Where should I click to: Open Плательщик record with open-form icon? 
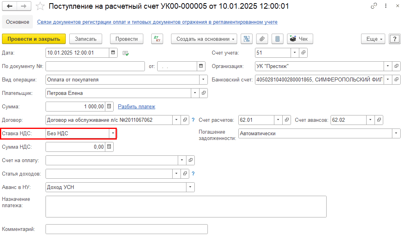(204, 93)
